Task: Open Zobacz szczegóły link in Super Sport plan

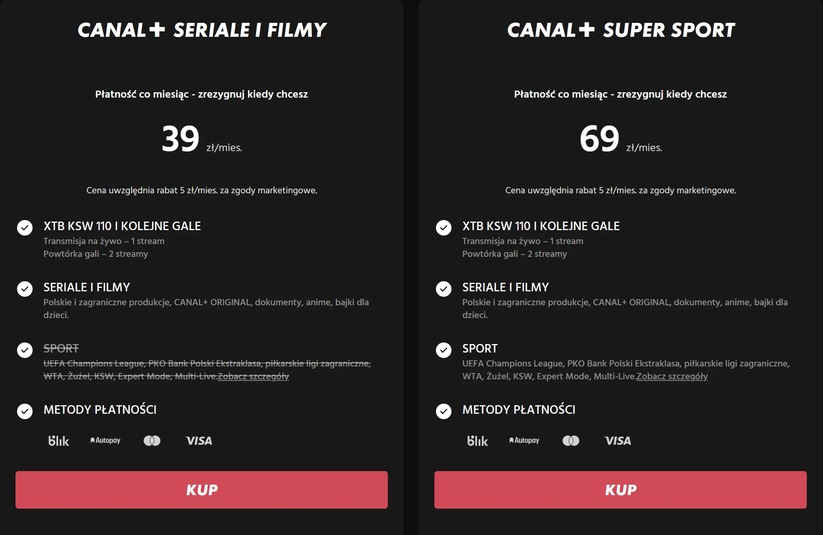Action: coord(672,376)
